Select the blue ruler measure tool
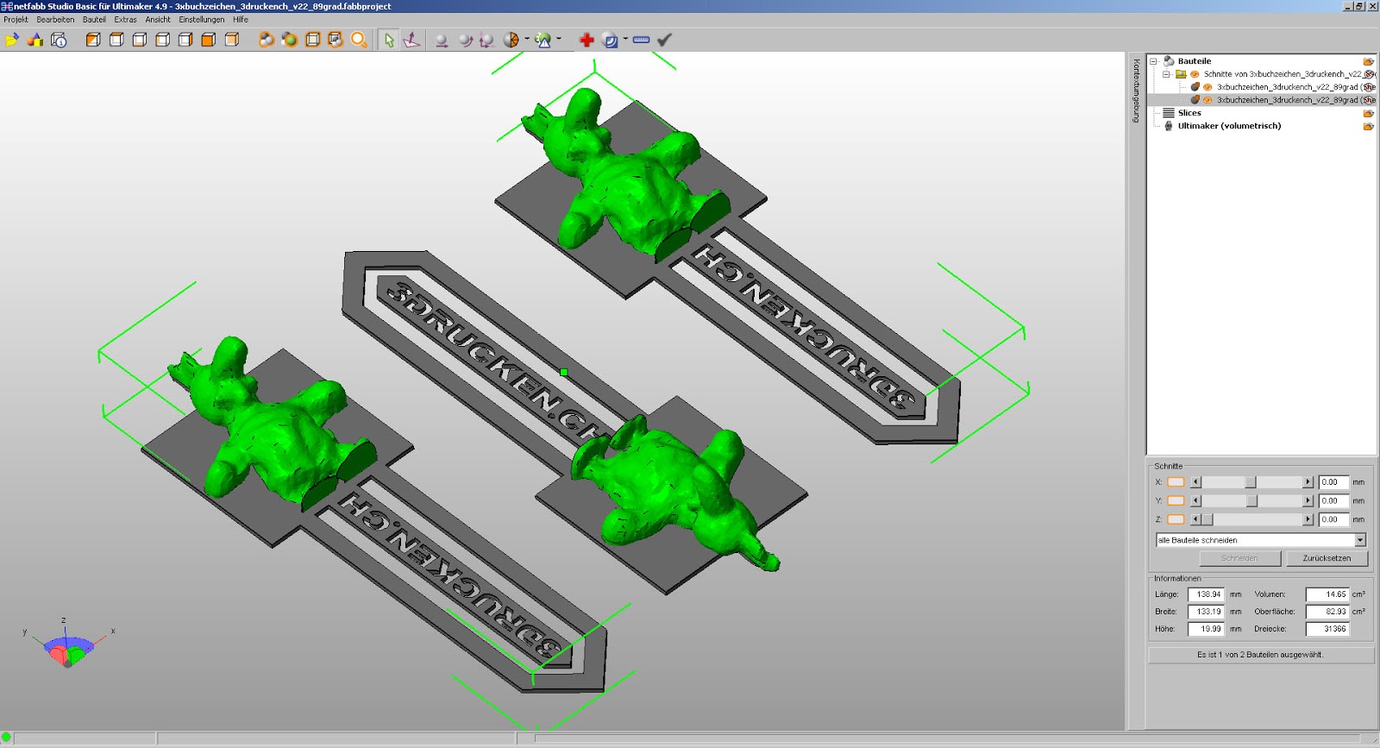1380x748 pixels. pos(641,40)
